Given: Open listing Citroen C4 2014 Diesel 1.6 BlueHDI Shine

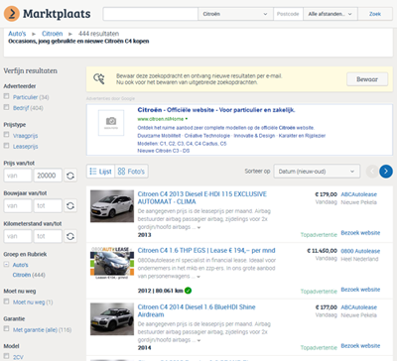Looking at the screenshot, I should pyautogui.click(x=197, y=310).
